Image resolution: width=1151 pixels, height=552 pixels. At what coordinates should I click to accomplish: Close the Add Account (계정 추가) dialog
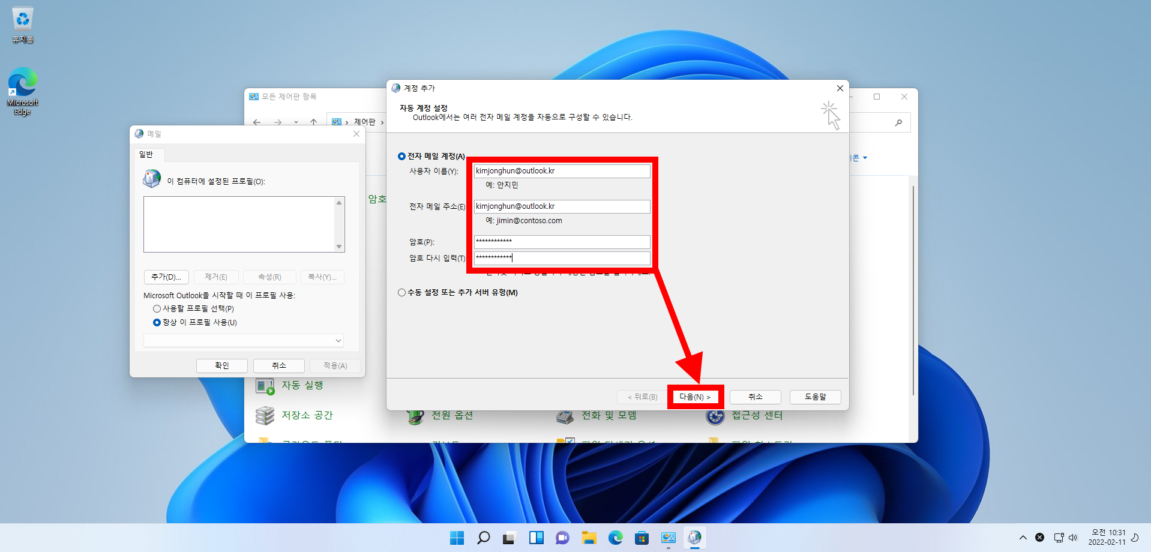(840, 88)
